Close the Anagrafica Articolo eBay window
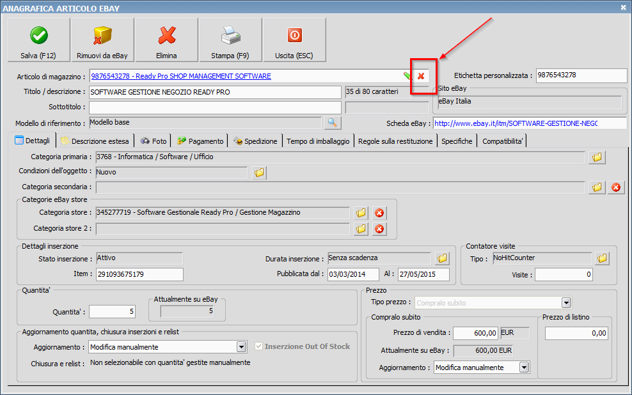Image resolution: width=632 pixels, height=395 pixels. 623,8
